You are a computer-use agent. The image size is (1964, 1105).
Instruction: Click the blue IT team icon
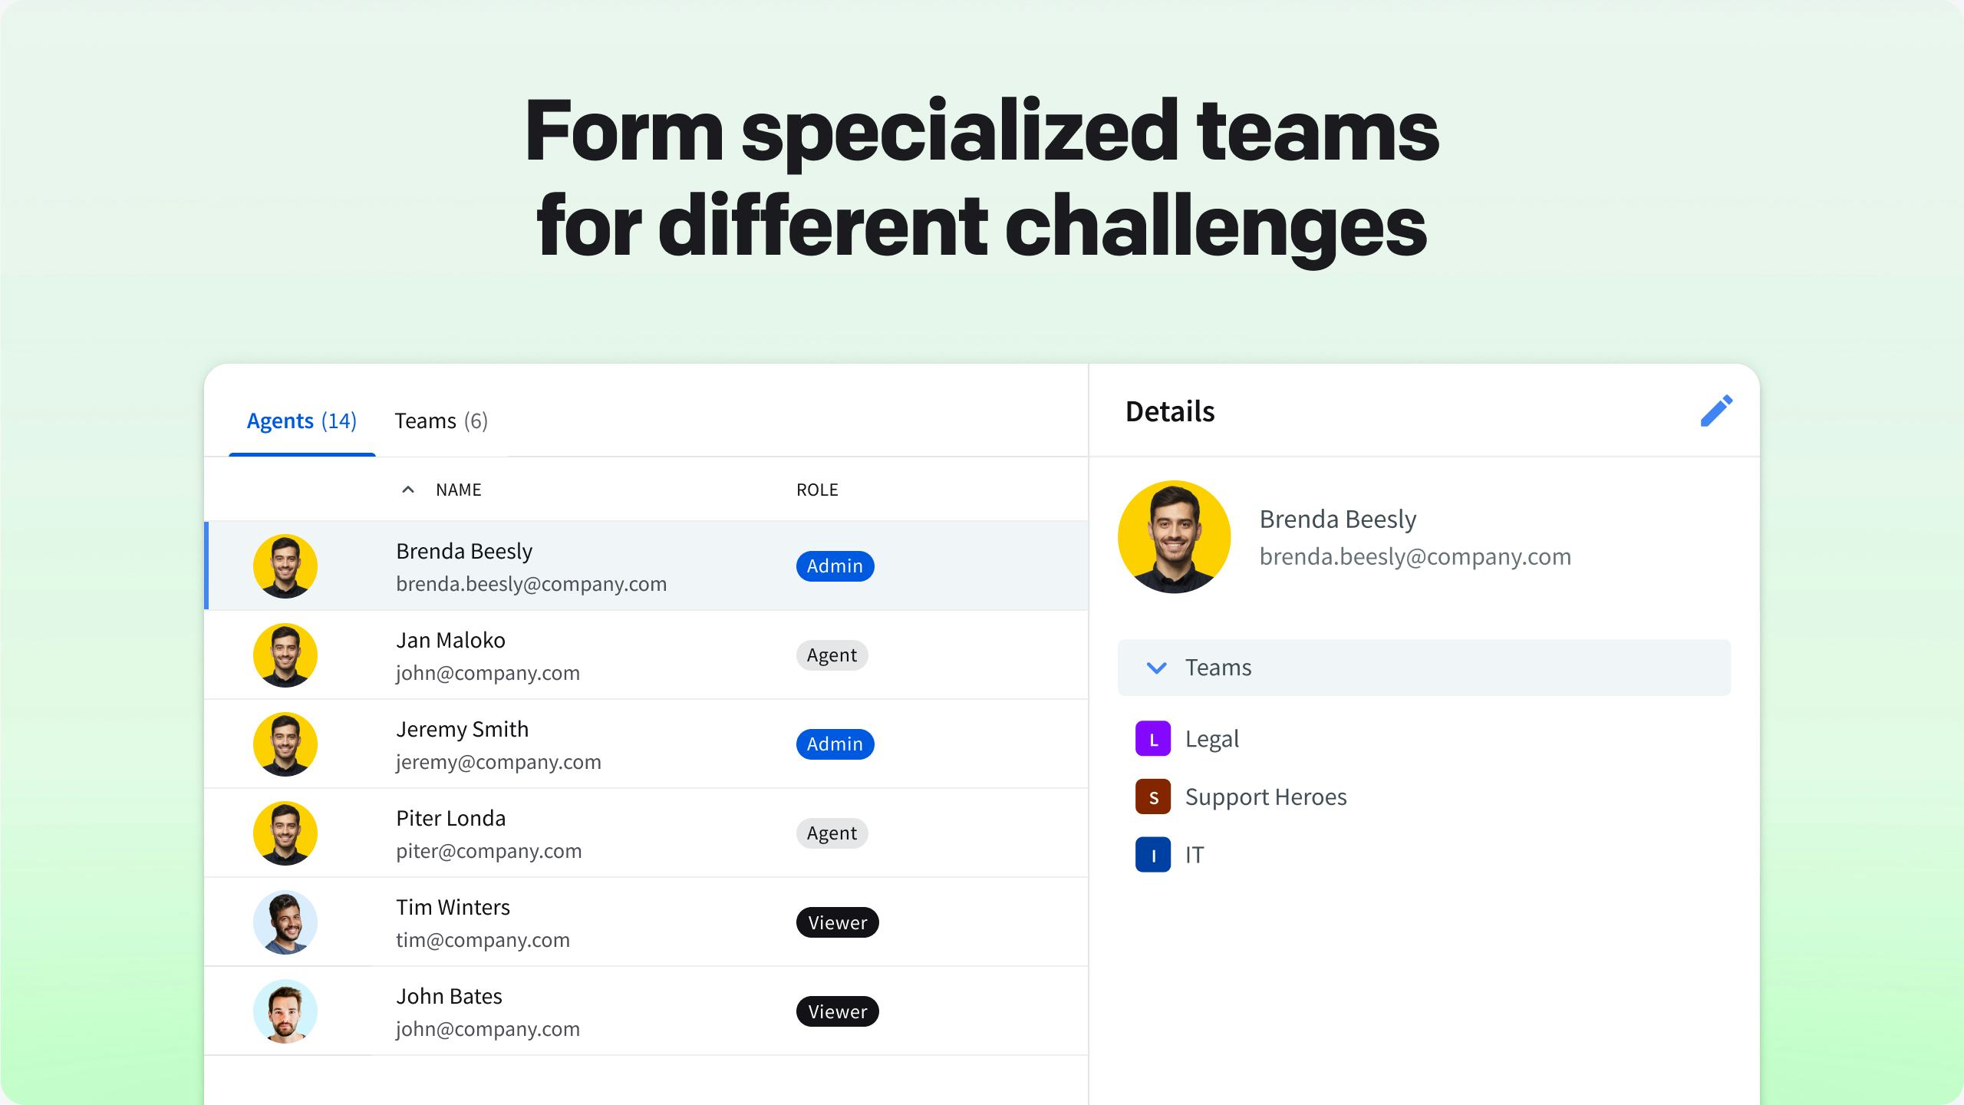[x=1152, y=855]
